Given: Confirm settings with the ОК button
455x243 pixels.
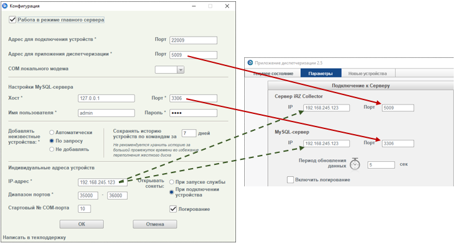Looking at the screenshot, I should click(x=82, y=224).
